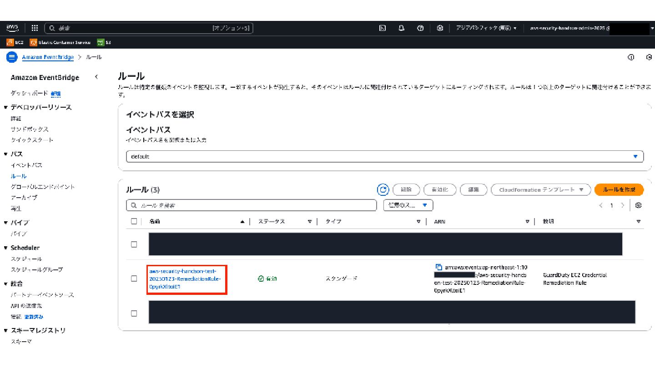Screen dimensions: 655x368
Task: Open CloudFormation テンプレート dropdown button
Action: point(541,190)
